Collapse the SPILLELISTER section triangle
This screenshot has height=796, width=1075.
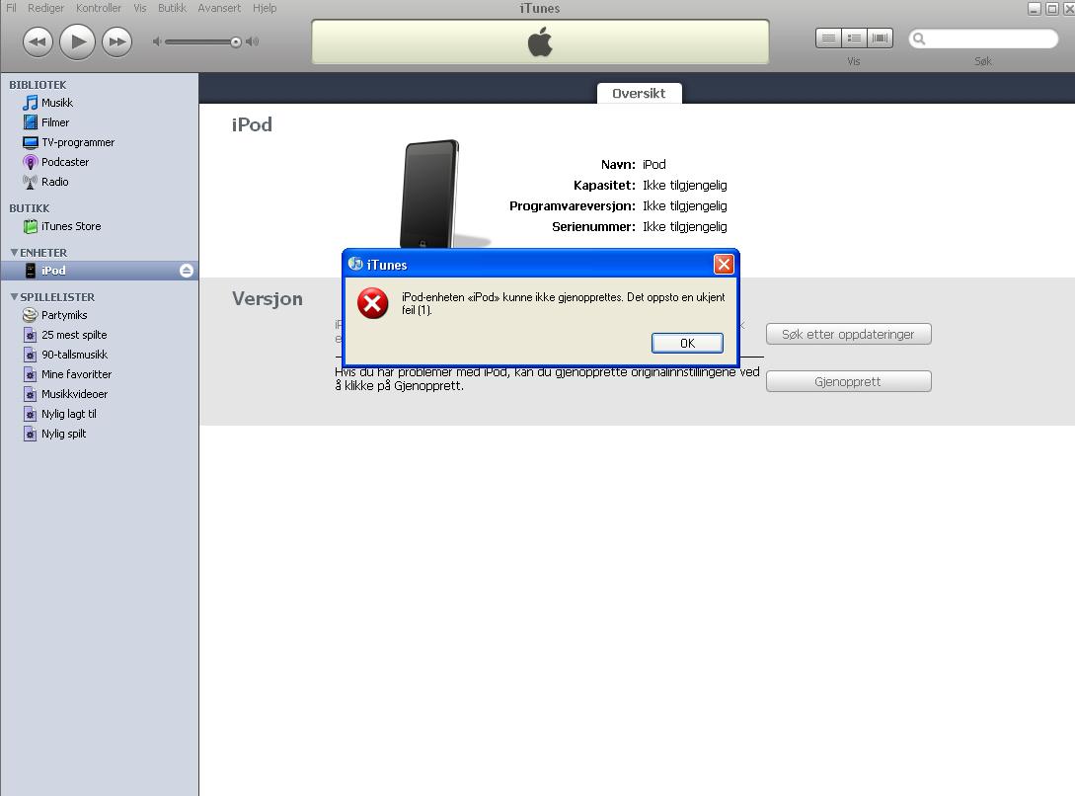15,297
